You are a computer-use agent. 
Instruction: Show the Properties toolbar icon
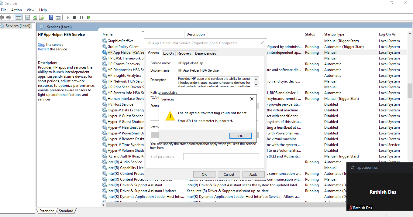pyautogui.click(x=27, y=17)
